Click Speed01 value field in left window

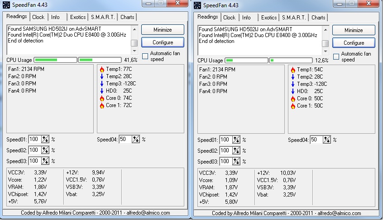click(x=35, y=139)
